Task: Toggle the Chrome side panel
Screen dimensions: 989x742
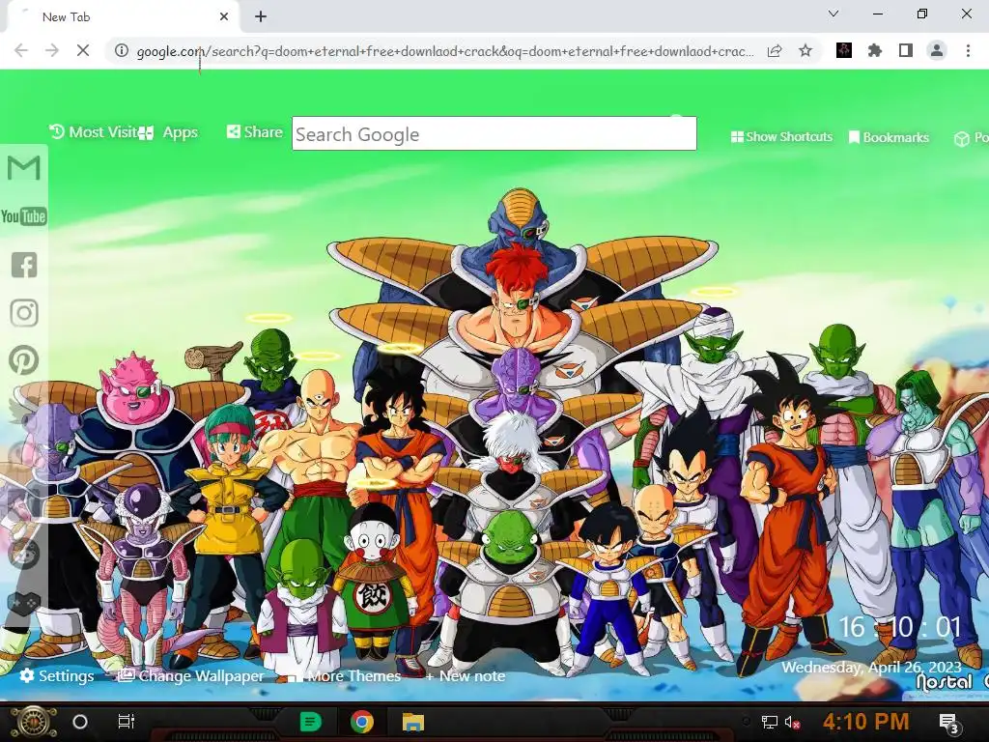Action: (x=906, y=50)
